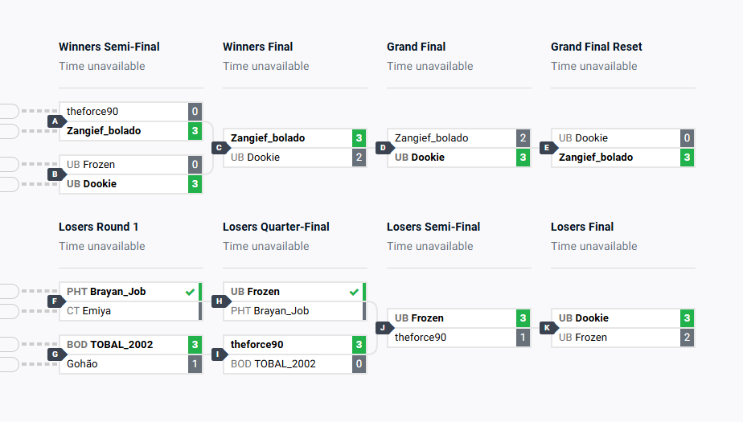Click match I identifier badge

point(220,354)
